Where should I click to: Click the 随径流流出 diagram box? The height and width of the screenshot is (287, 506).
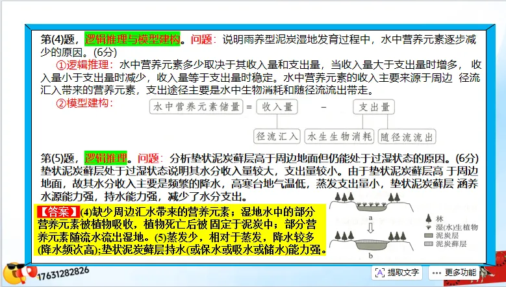[x=407, y=137]
